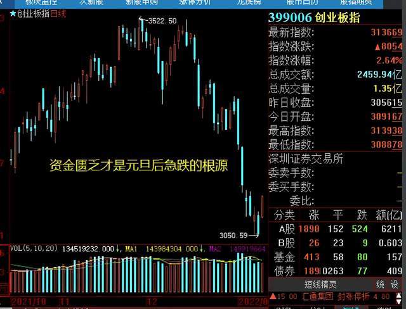The image size is (406, 309).
Task: Click the 日线 period label
Action: tap(58, 14)
